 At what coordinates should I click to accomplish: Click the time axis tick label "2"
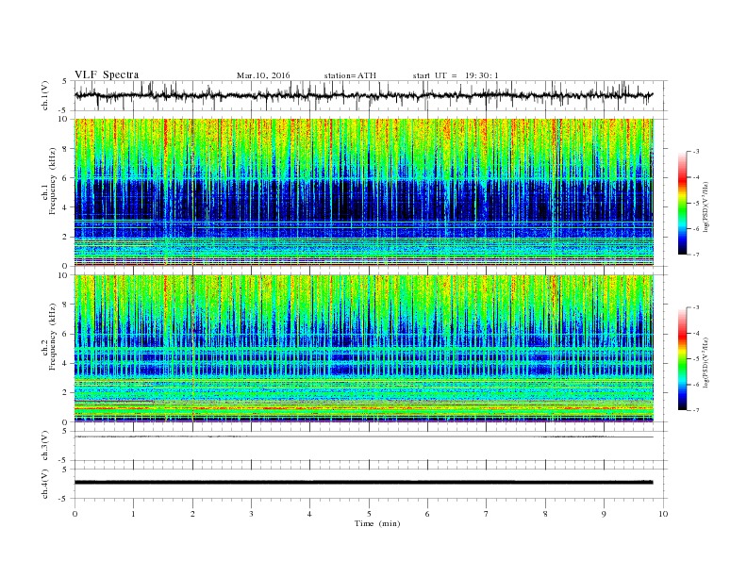coord(192,514)
